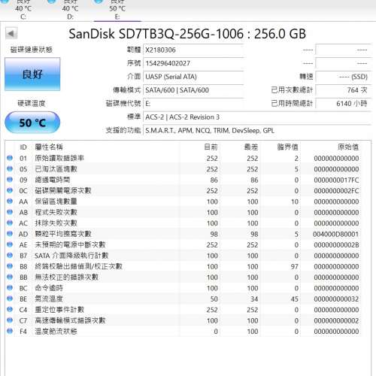Click the transfer mode field SATA/600 | SATA/600
The height and width of the screenshot is (376, 376).
point(193,90)
